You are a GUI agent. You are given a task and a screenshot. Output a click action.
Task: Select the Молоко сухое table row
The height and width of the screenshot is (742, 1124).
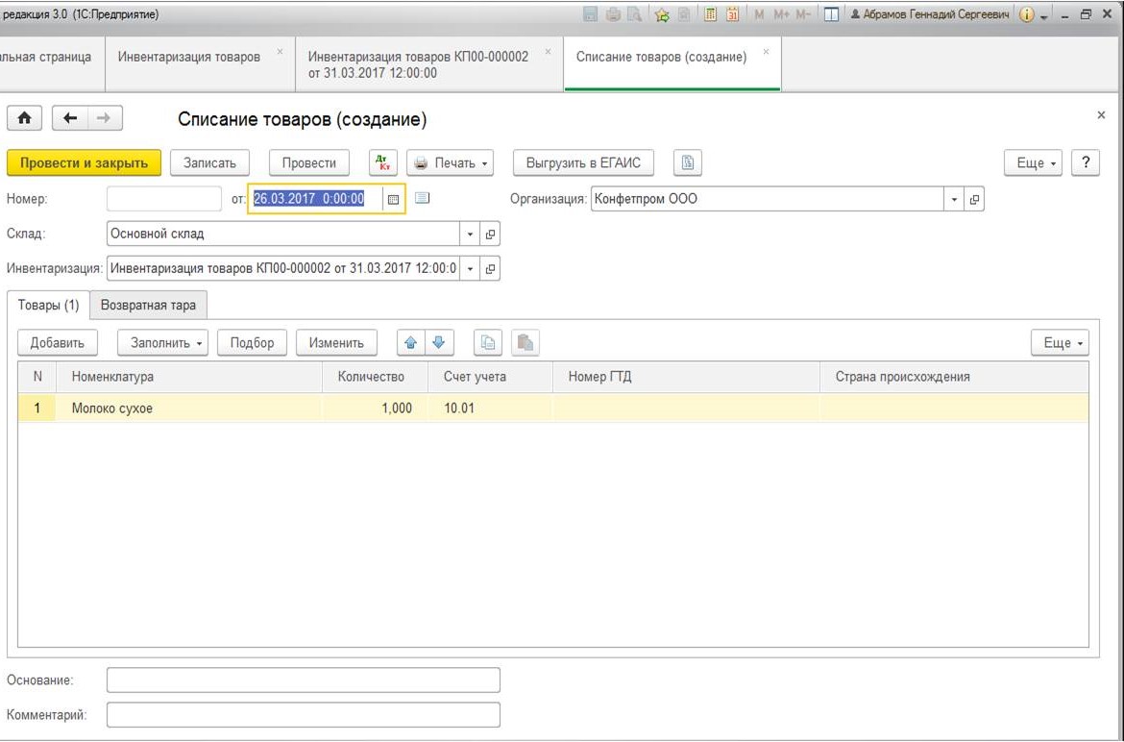(552, 408)
